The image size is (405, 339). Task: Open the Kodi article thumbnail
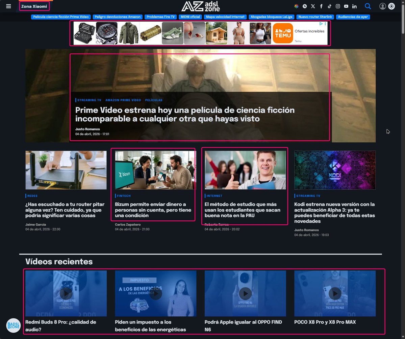click(x=335, y=170)
